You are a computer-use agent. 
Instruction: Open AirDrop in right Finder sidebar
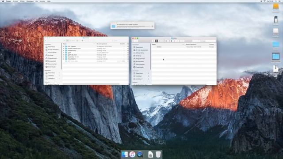[138, 56]
